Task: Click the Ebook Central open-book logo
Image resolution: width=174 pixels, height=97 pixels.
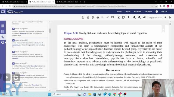Action: pos(3,11)
